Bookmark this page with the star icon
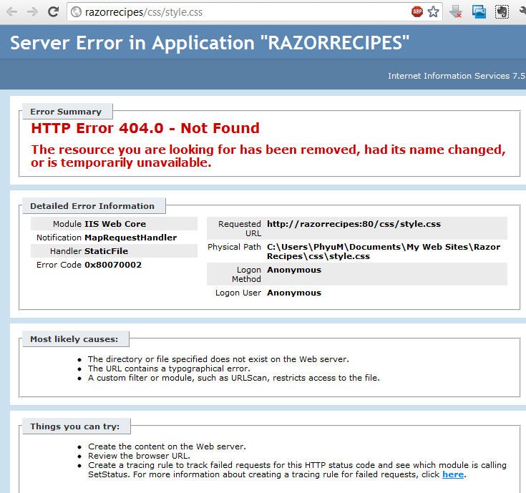The height and width of the screenshot is (493, 526). point(433,12)
